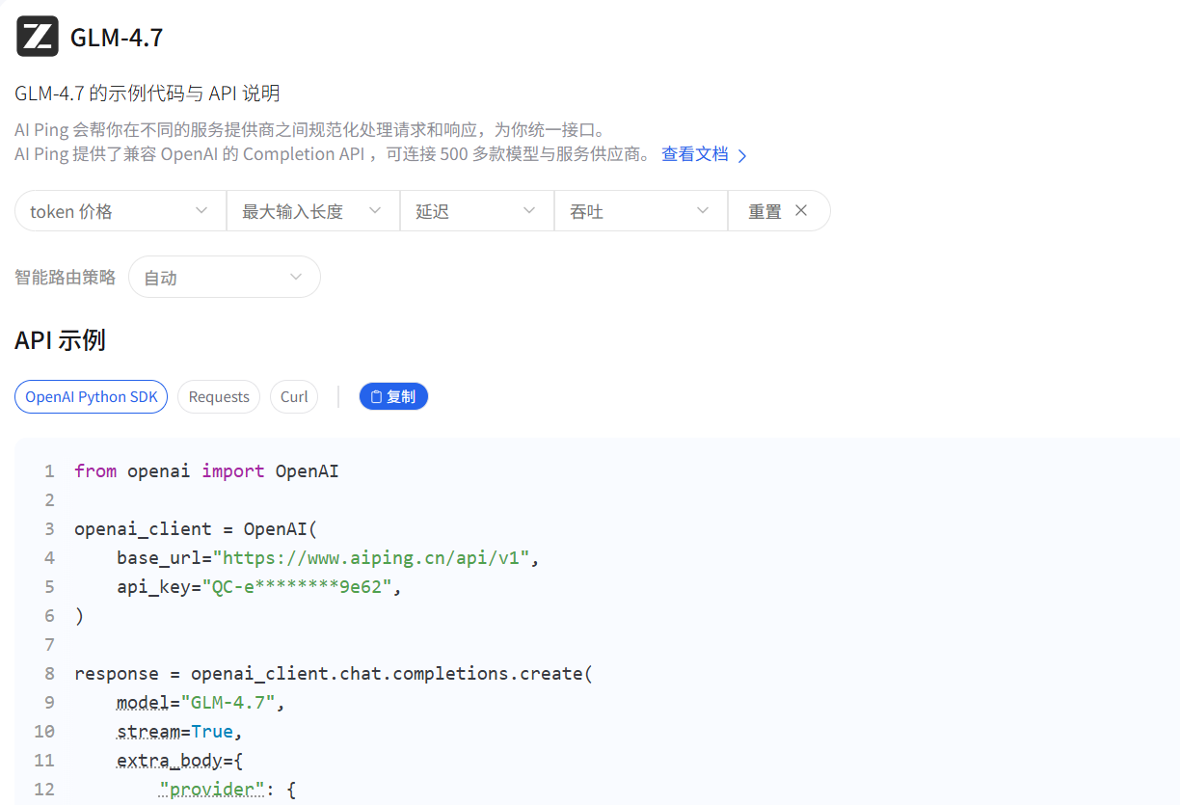Expand the 吞吐 filter dropdown
Screen dimensions: 1180x805
pyautogui.click(x=641, y=211)
